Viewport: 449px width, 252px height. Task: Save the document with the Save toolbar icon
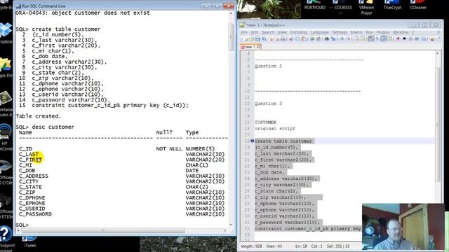point(257,38)
